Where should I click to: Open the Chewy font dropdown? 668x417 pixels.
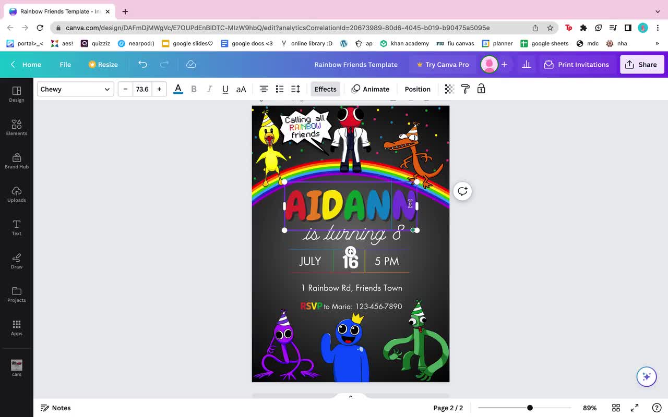75,89
